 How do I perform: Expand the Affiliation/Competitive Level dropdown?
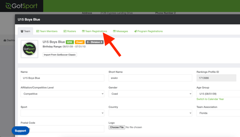click(x=62, y=94)
